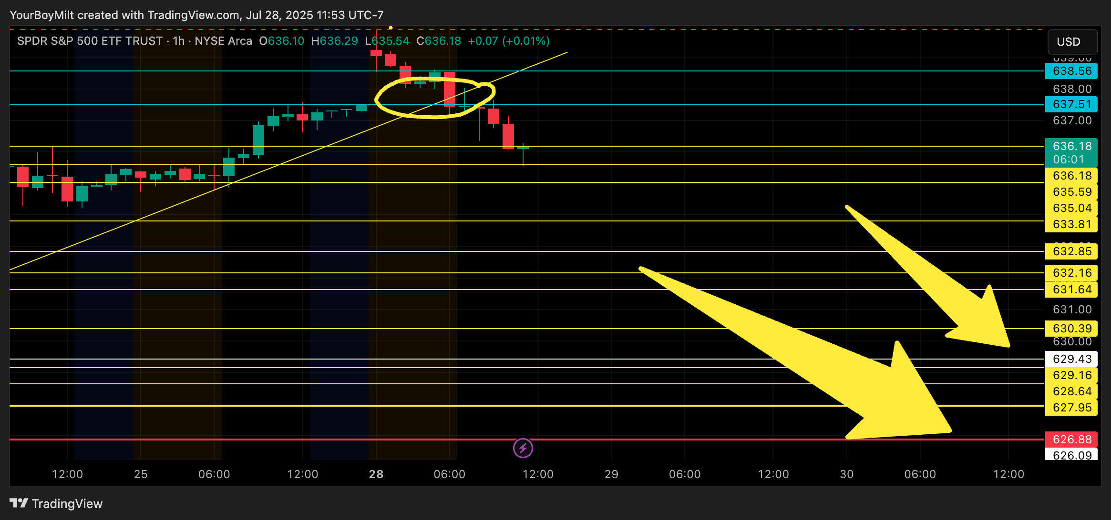Click the yellow 633.81 price label
The image size is (1111, 520).
click(x=1071, y=224)
